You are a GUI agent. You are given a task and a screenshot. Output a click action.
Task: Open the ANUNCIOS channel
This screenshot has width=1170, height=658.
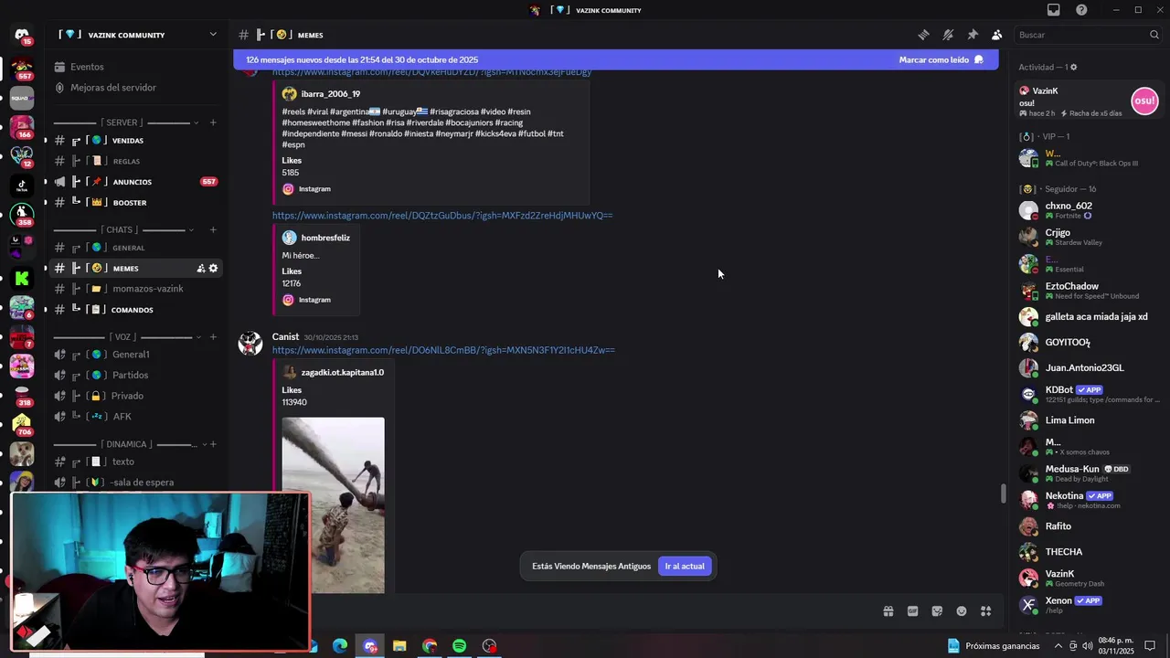click(136, 182)
